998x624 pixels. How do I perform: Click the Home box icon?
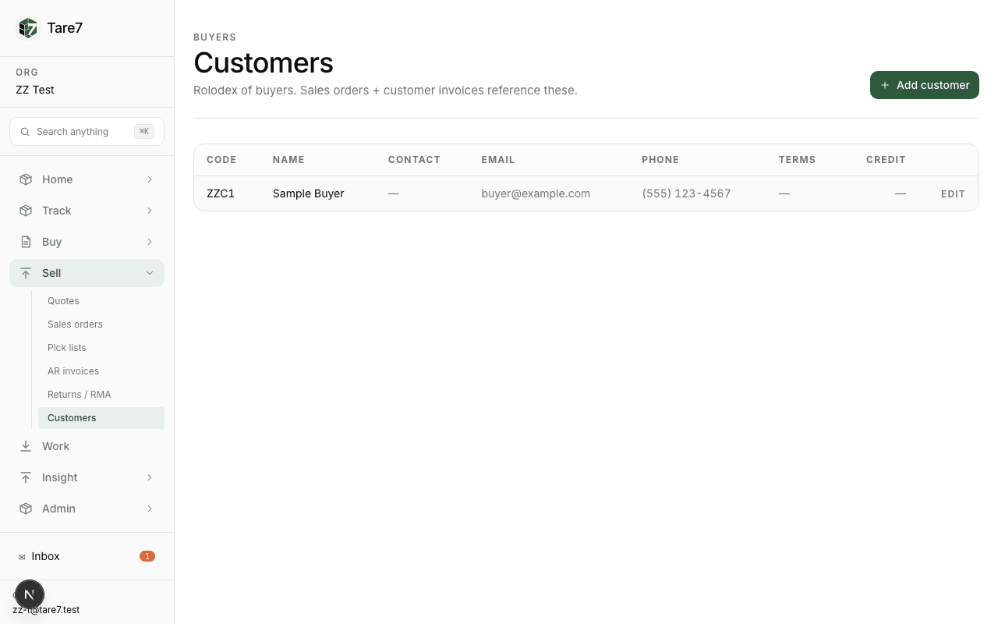click(26, 179)
